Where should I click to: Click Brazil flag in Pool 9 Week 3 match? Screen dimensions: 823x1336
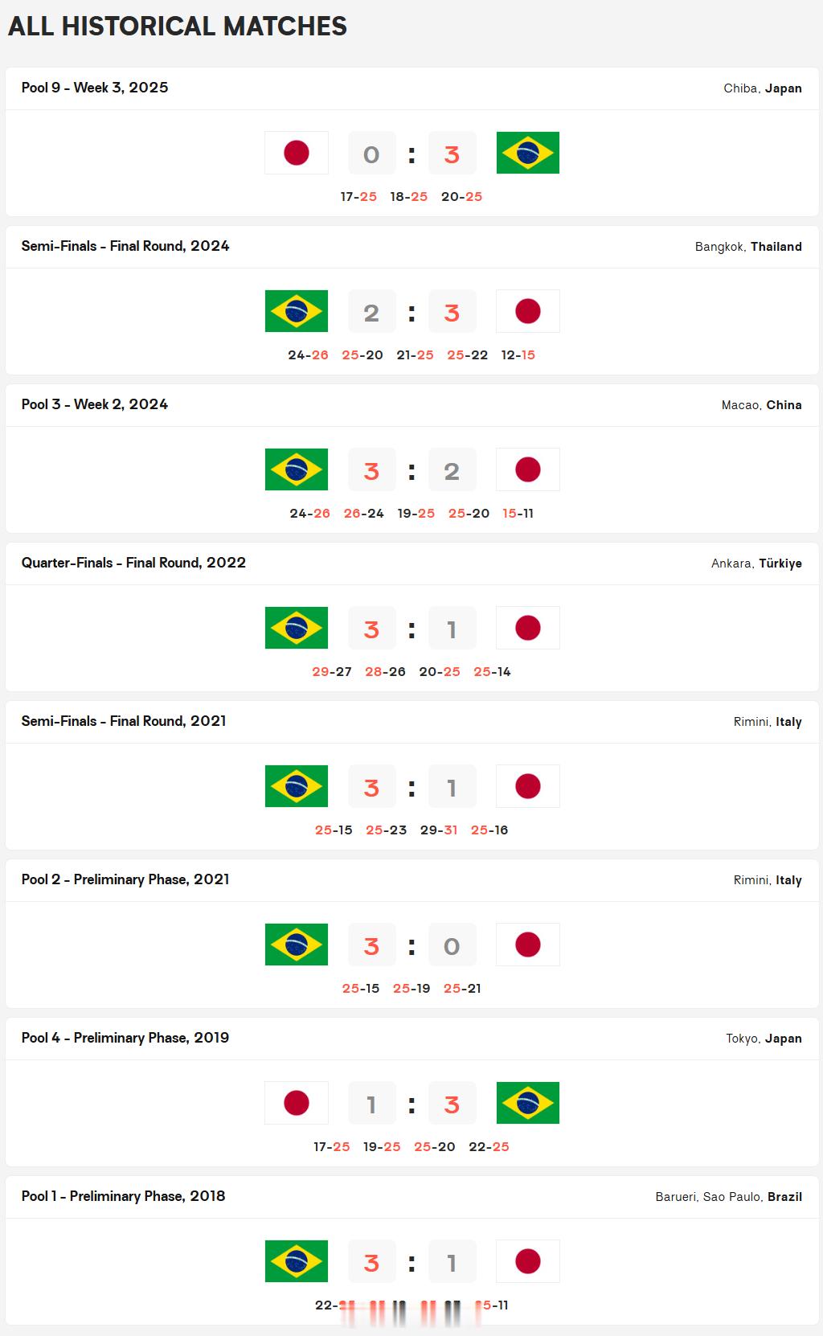528,153
